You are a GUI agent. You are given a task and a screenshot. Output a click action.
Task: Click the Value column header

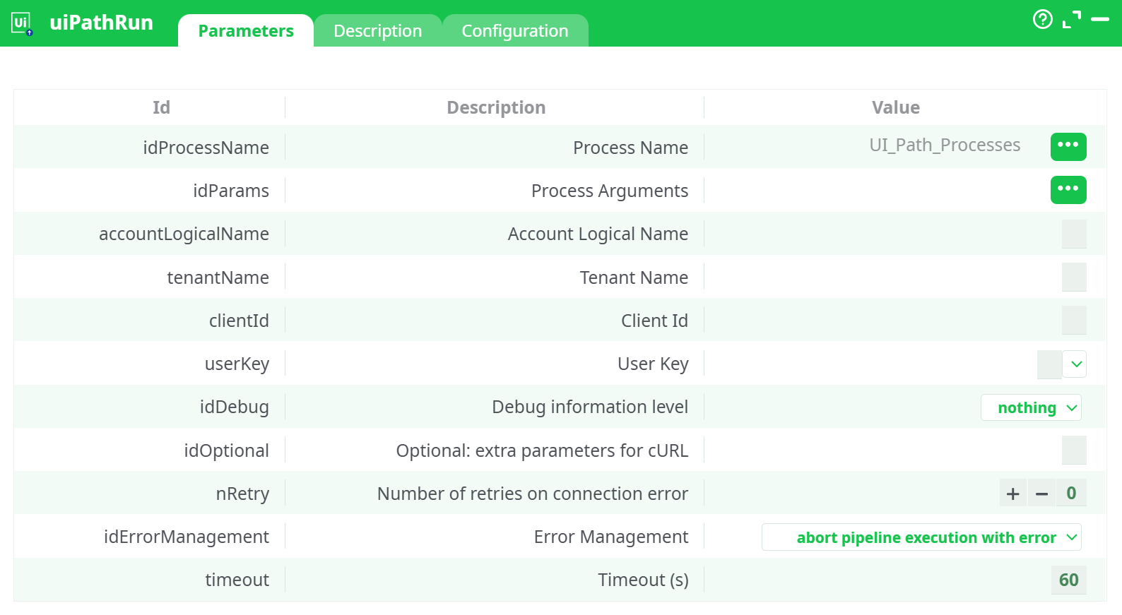pos(896,107)
